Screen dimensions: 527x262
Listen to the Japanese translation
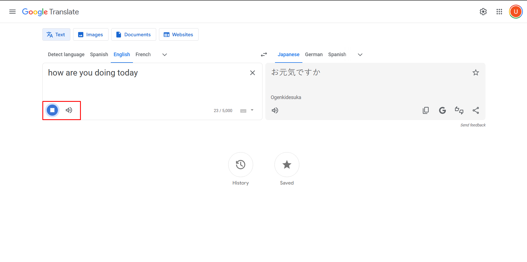click(x=275, y=110)
